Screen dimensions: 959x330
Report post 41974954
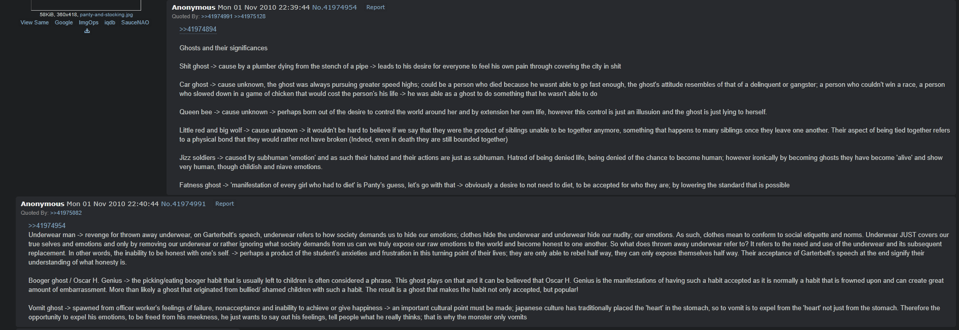[376, 7]
